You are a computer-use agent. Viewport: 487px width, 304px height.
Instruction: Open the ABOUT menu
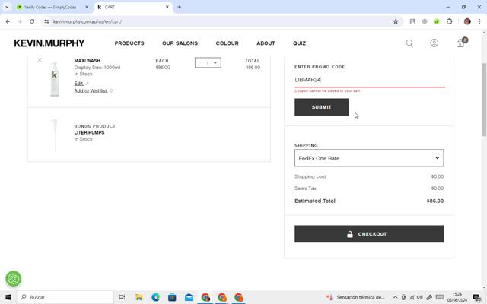click(x=266, y=43)
